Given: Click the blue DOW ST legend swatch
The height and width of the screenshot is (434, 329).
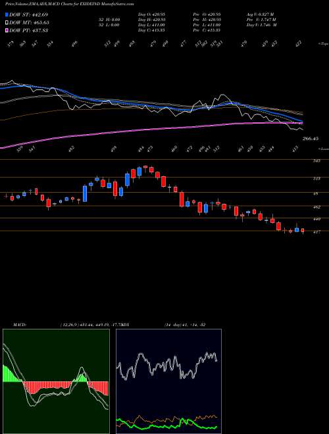Looking at the screenshot, I should click(7, 14).
